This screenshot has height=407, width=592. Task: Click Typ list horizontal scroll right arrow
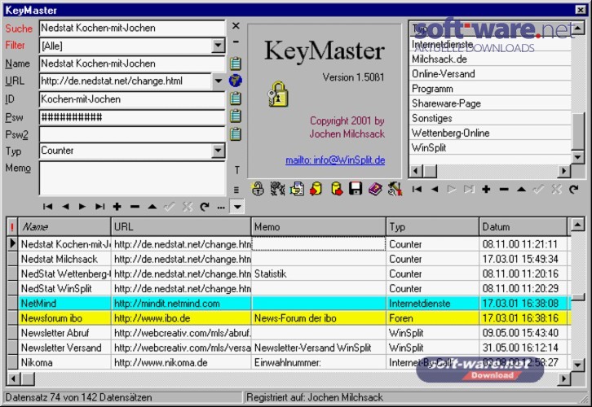click(x=564, y=171)
